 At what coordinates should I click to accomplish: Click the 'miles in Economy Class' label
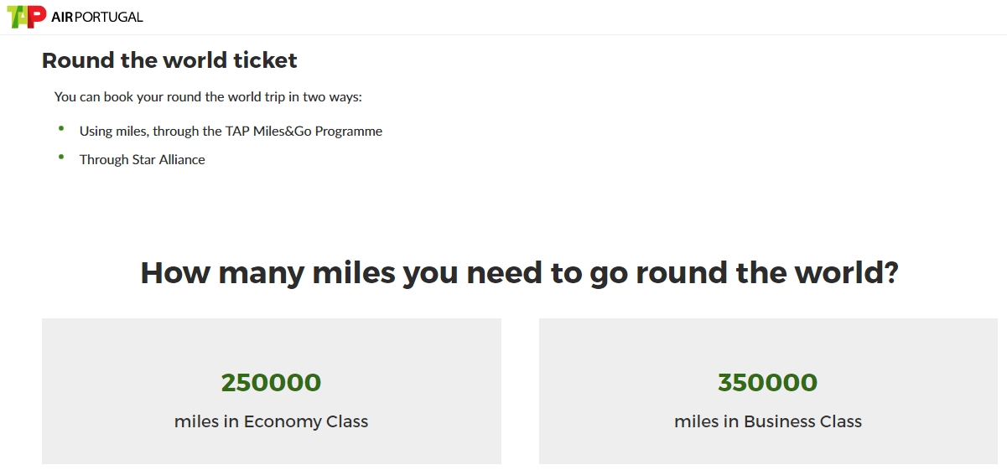click(271, 421)
